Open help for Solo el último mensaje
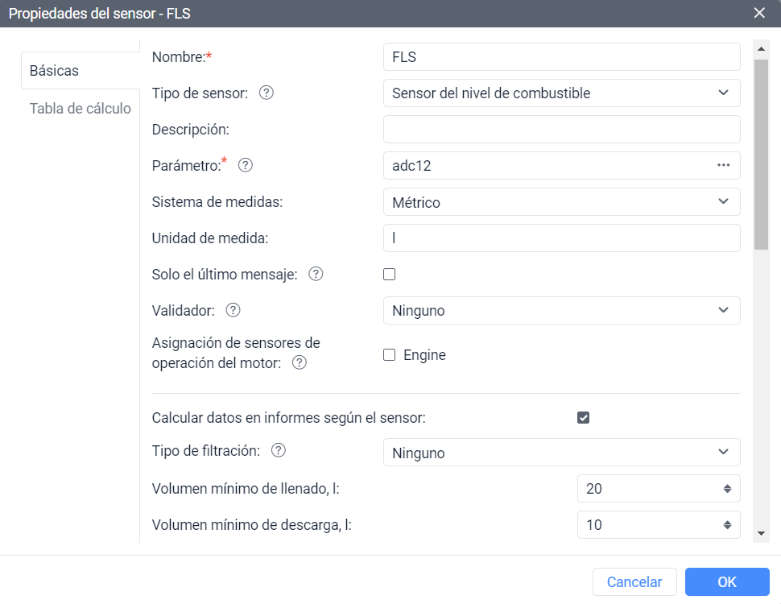 pyautogui.click(x=316, y=274)
